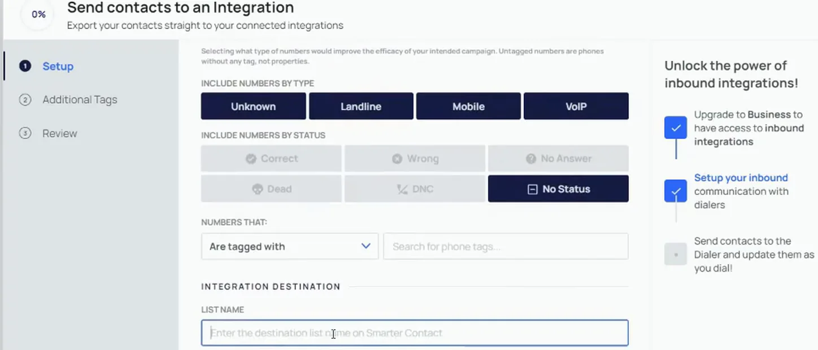
Task: Toggle the Mobile number type button
Action: click(468, 106)
